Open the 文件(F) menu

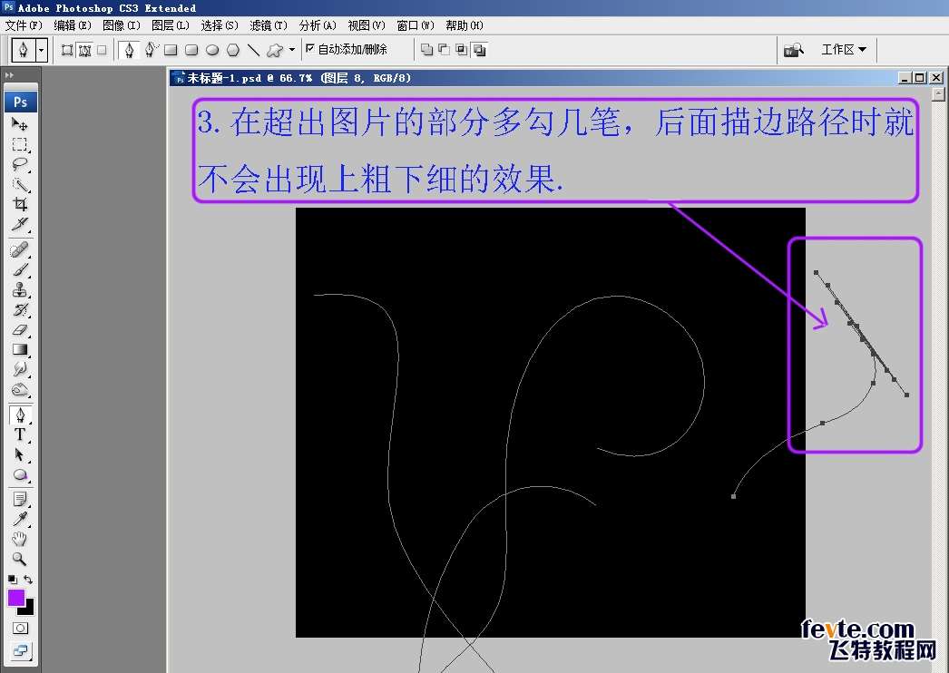24,25
